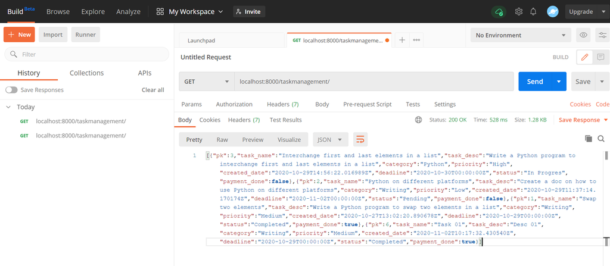The width and height of the screenshot is (610, 266).
Task: Open the Cookies link on the right
Action: [580, 104]
